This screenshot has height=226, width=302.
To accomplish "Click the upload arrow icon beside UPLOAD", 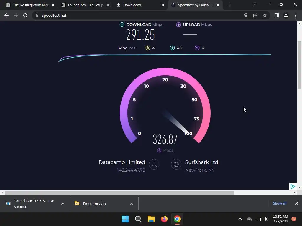I will pyautogui.click(x=178, y=25).
